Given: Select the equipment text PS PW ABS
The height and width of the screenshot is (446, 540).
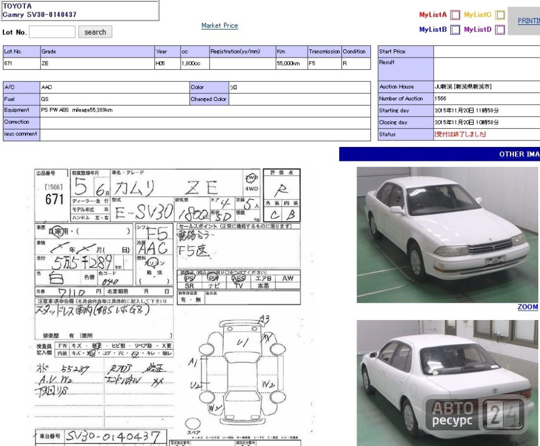Looking at the screenshot, I should [55, 110].
